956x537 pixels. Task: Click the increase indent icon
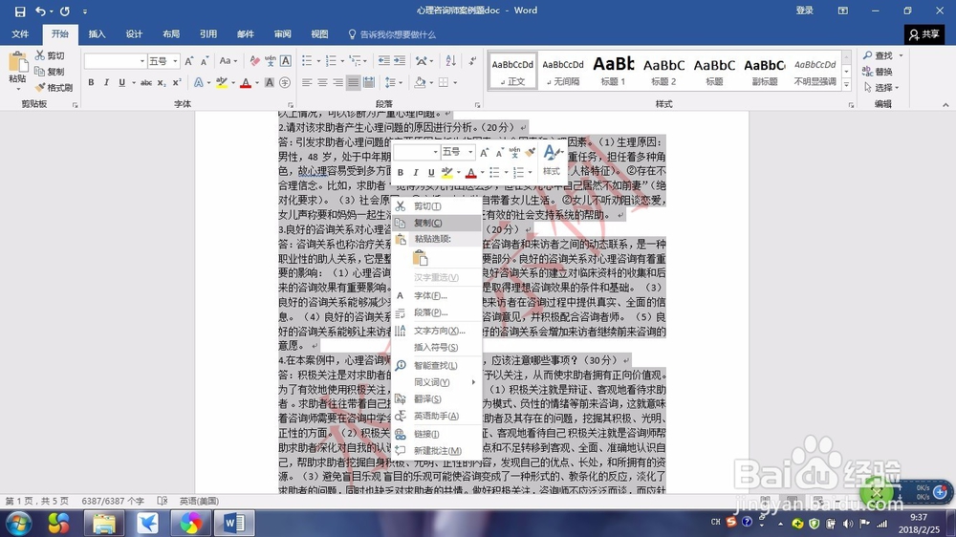point(400,61)
